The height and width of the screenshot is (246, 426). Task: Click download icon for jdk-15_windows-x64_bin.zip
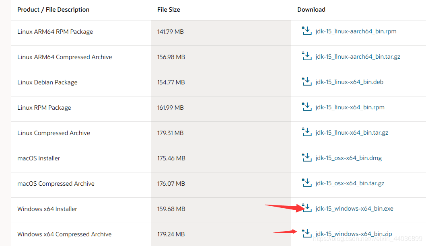click(307, 233)
